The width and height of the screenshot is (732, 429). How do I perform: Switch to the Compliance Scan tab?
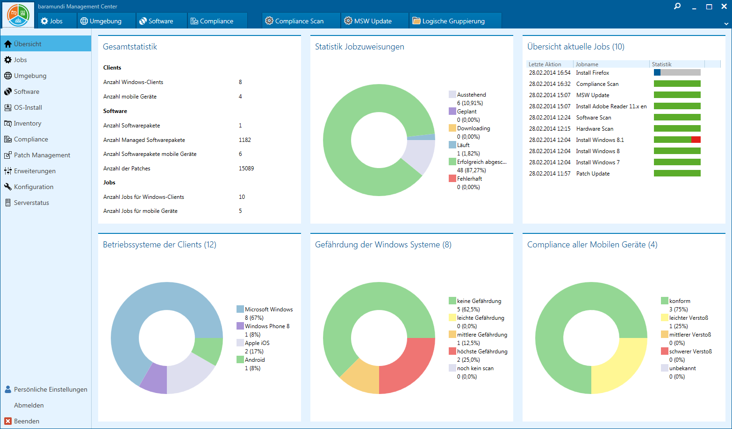(x=299, y=21)
